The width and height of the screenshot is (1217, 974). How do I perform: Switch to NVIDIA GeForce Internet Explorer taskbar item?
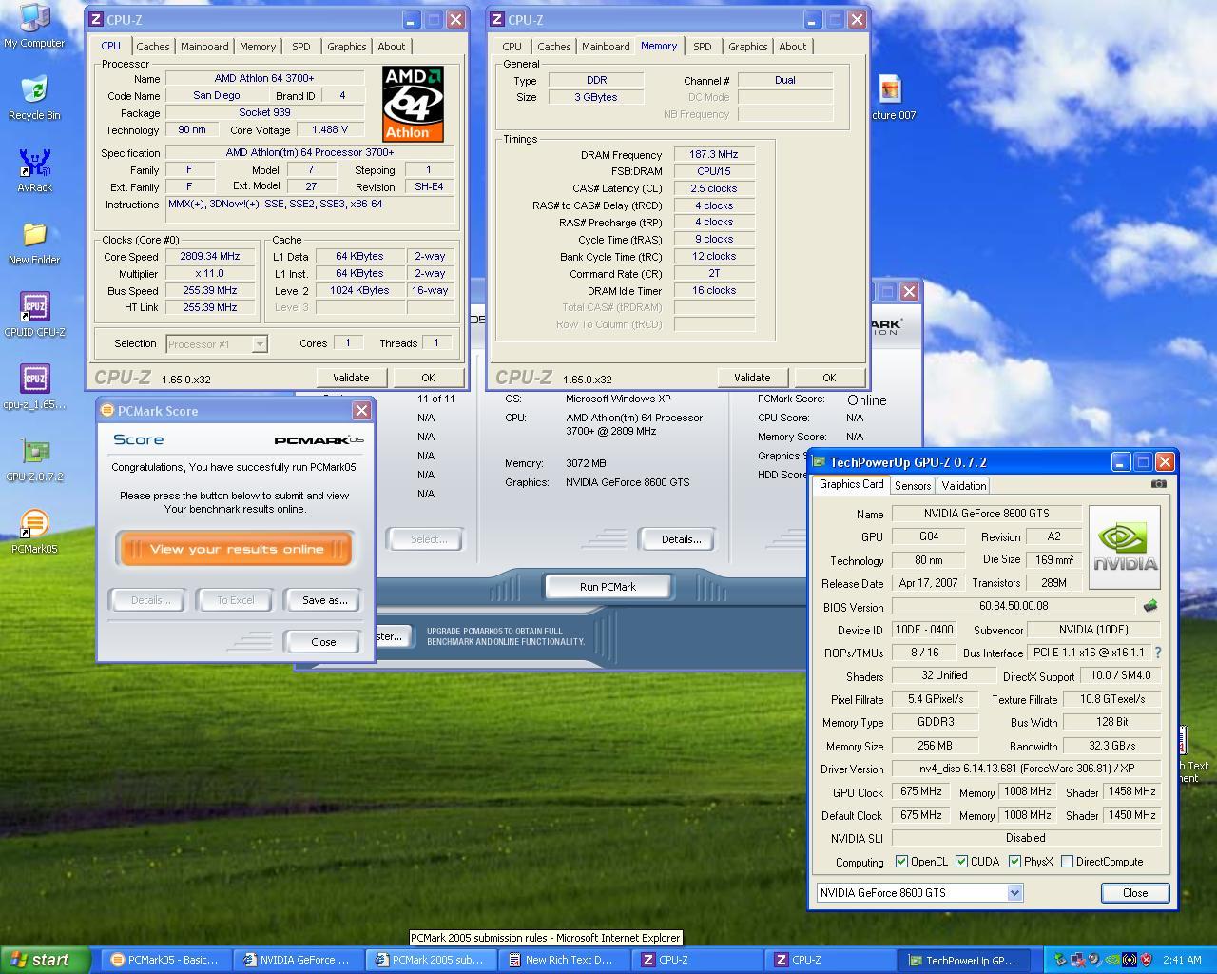pyautogui.click(x=298, y=960)
